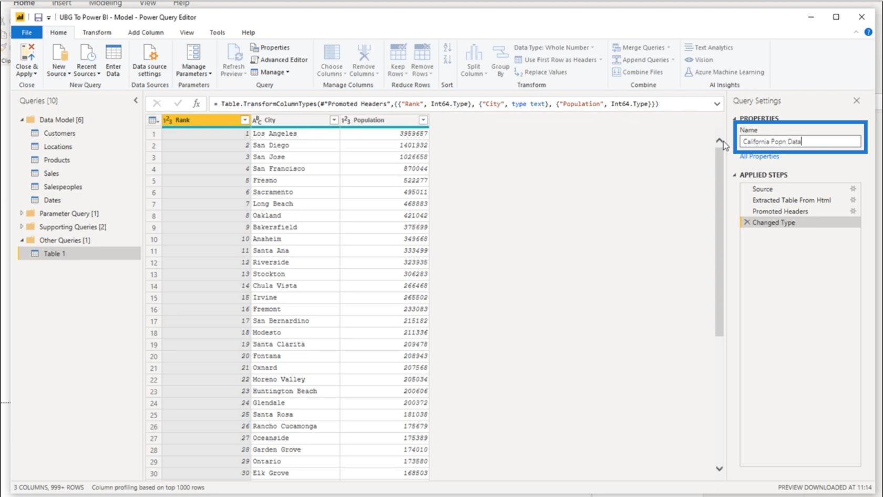
Task: Click the query Name input field
Action: 800,141
